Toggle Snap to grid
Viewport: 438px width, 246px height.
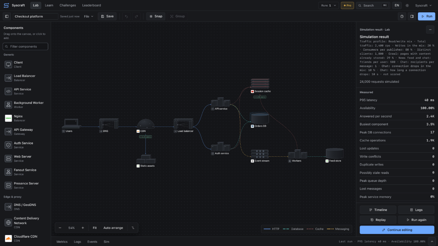156,16
